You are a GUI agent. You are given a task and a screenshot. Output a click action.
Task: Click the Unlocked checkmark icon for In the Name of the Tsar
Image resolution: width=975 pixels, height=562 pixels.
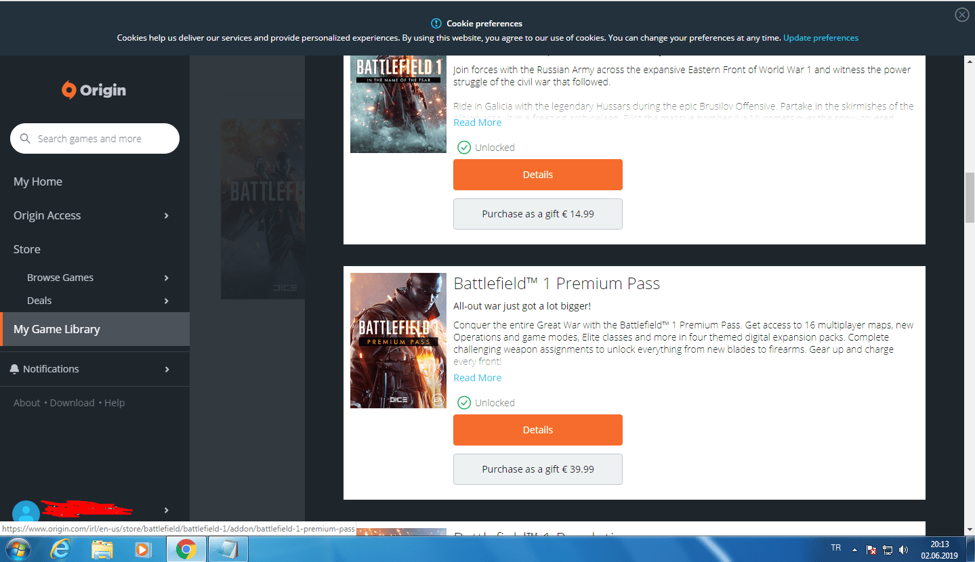[464, 148]
